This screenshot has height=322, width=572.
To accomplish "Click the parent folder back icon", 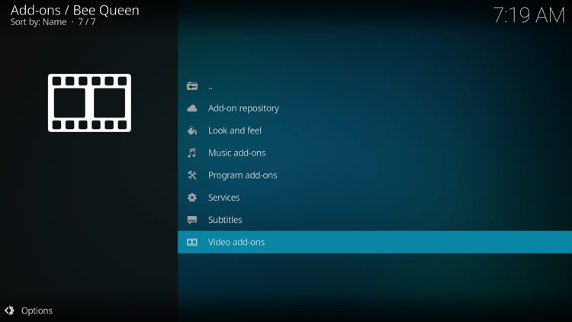I will point(192,86).
